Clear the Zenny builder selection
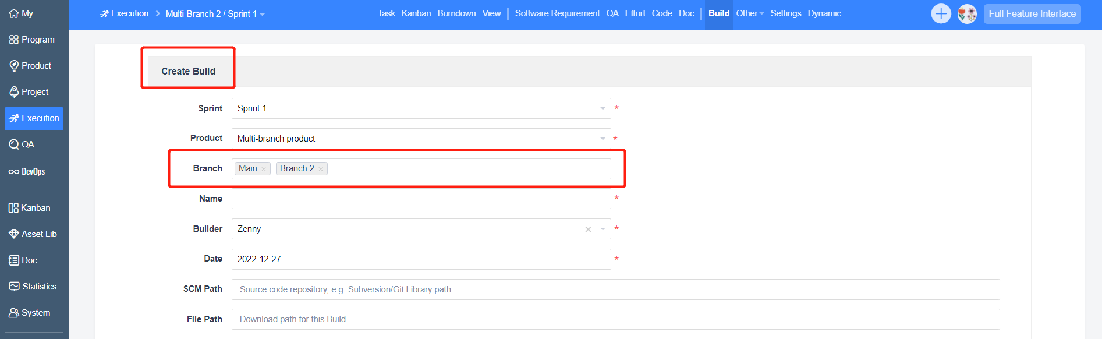The image size is (1102, 339). (588, 229)
